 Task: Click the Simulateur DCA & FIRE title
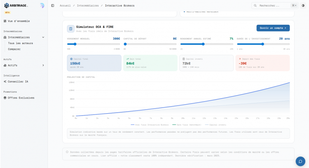(95, 27)
